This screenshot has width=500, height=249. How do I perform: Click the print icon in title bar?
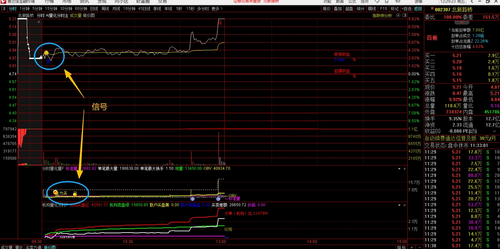(387, 2)
